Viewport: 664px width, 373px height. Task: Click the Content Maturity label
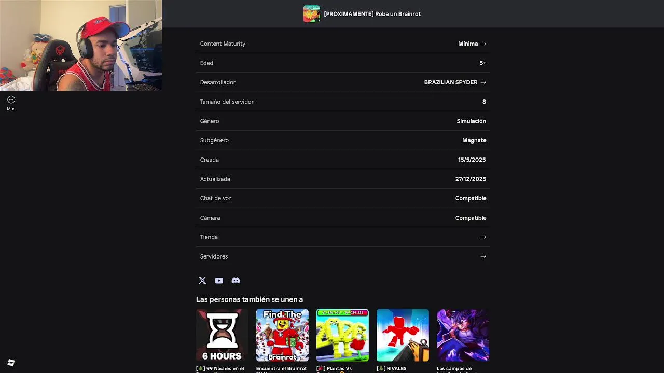[223, 44]
